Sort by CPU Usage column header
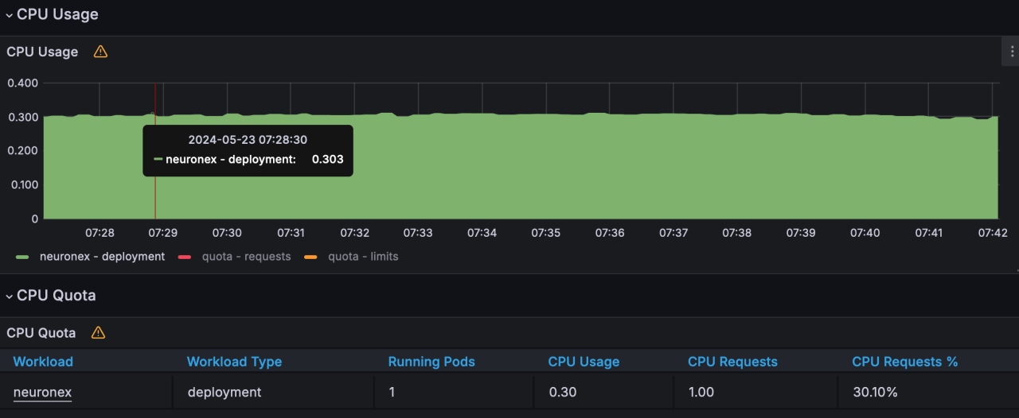Image resolution: width=1019 pixels, height=418 pixels. coord(584,362)
